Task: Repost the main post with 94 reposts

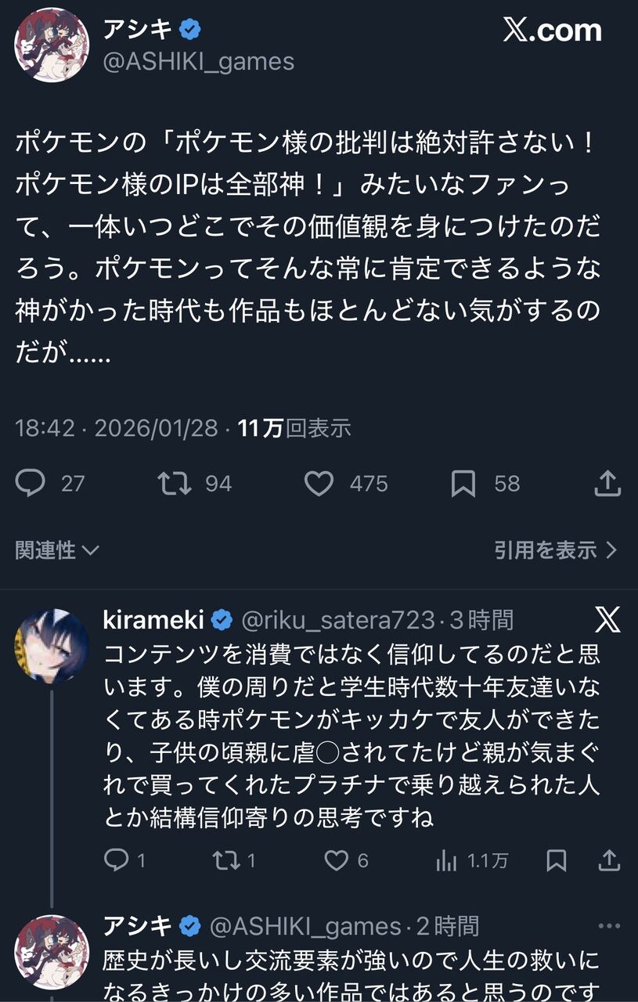Action: point(175,484)
